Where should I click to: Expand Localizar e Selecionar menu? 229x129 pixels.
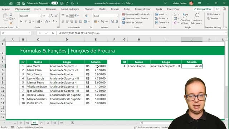pos(197,19)
